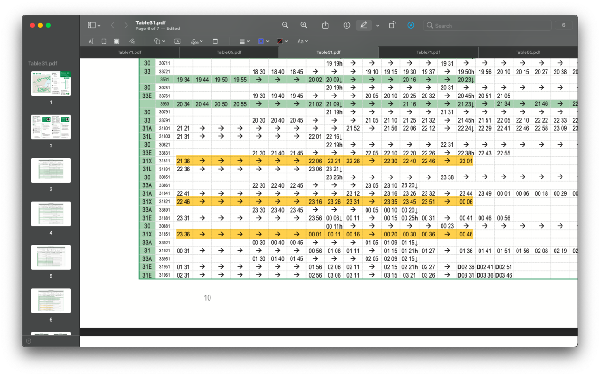Open the sidebar view options dropdown
Image resolution: width=600 pixels, height=376 pixels.
[x=94, y=25]
